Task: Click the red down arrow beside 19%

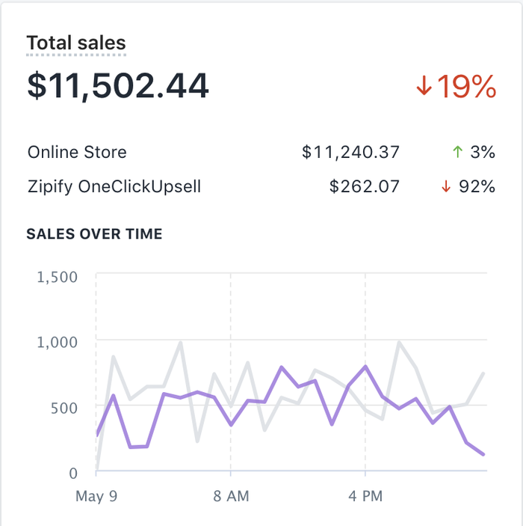Action: [x=424, y=87]
